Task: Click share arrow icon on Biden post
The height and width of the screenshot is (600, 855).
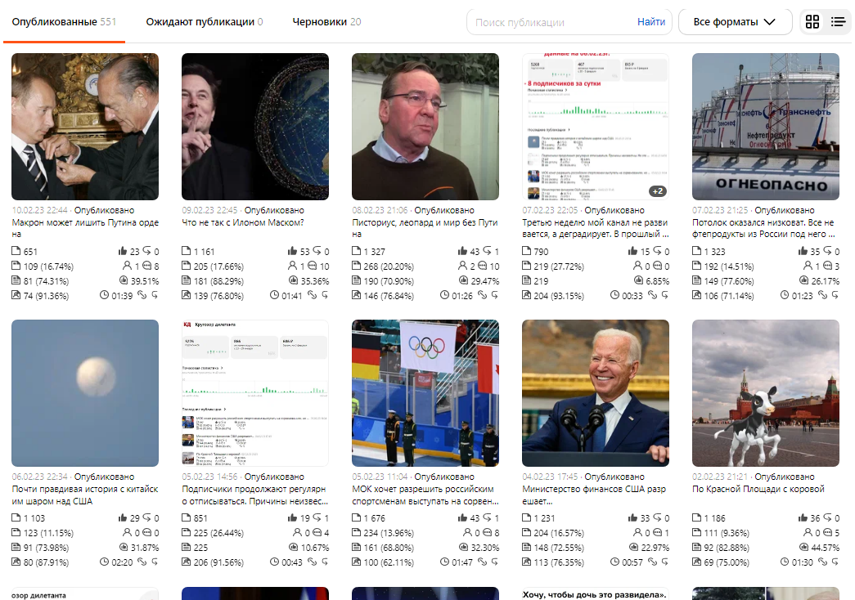Action: pyautogui.click(x=658, y=517)
